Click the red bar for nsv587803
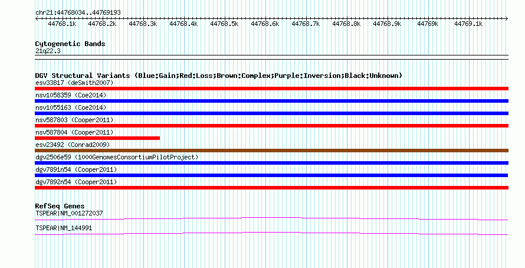Screen dimensions: 525x268 click(x=271, y=126)
